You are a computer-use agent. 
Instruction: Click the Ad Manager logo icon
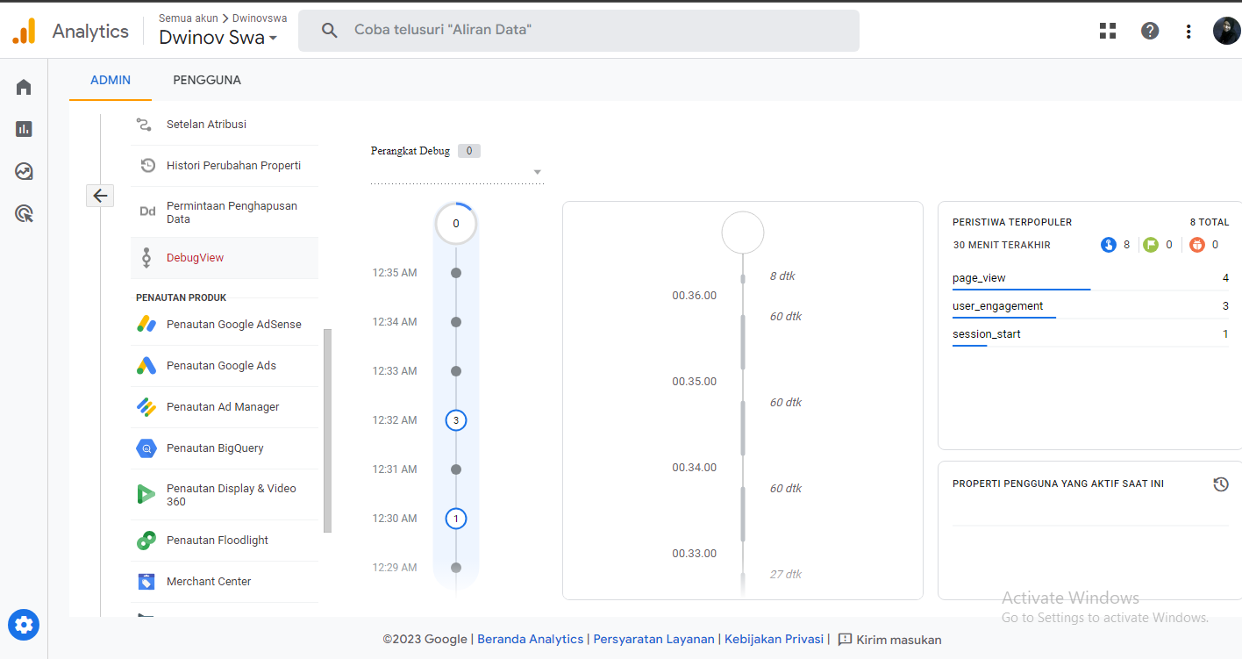(146, 406)
